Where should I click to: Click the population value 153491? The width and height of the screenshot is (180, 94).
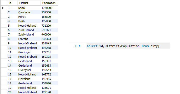46,61
